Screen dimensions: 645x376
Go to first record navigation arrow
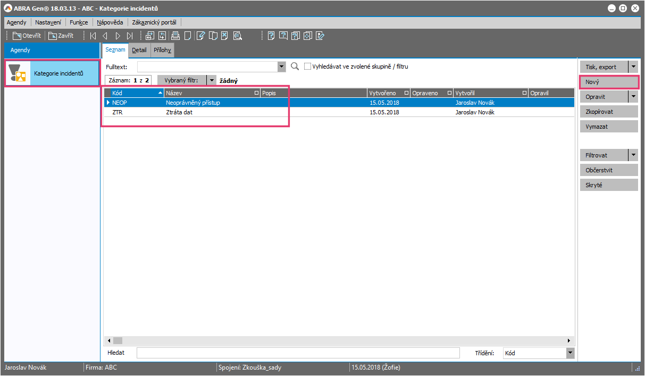(93, 36)
